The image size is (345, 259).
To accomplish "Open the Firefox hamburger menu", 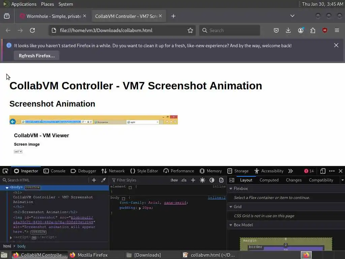I will pyautogui.click(x=337, y=30).
